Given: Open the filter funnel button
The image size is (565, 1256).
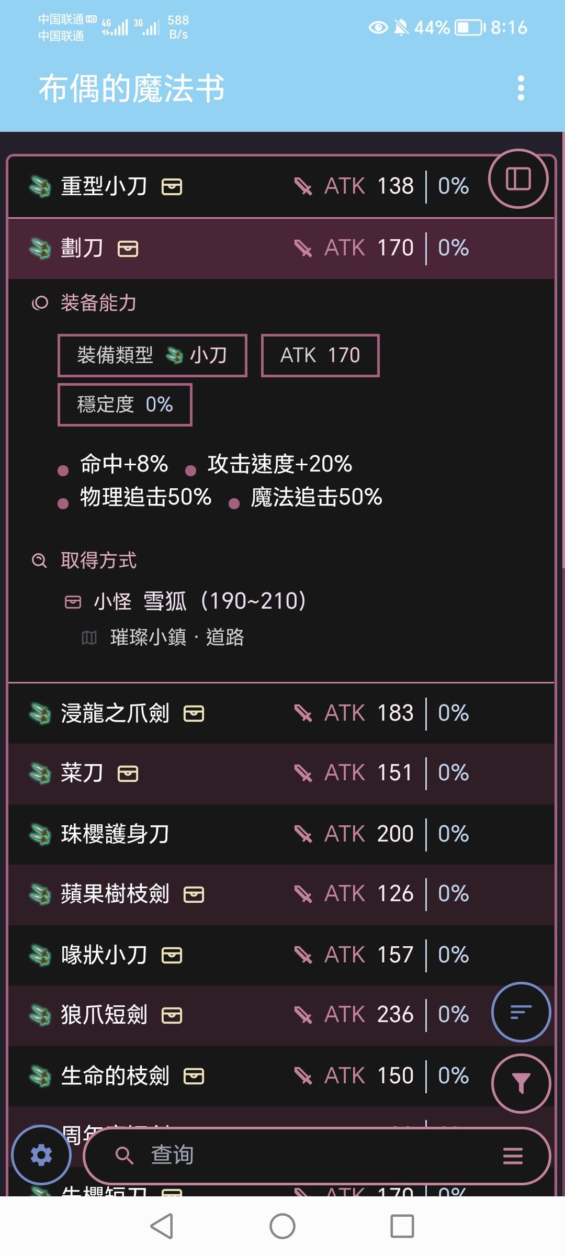Looking at the screenshot, I should pos(521,1083).
